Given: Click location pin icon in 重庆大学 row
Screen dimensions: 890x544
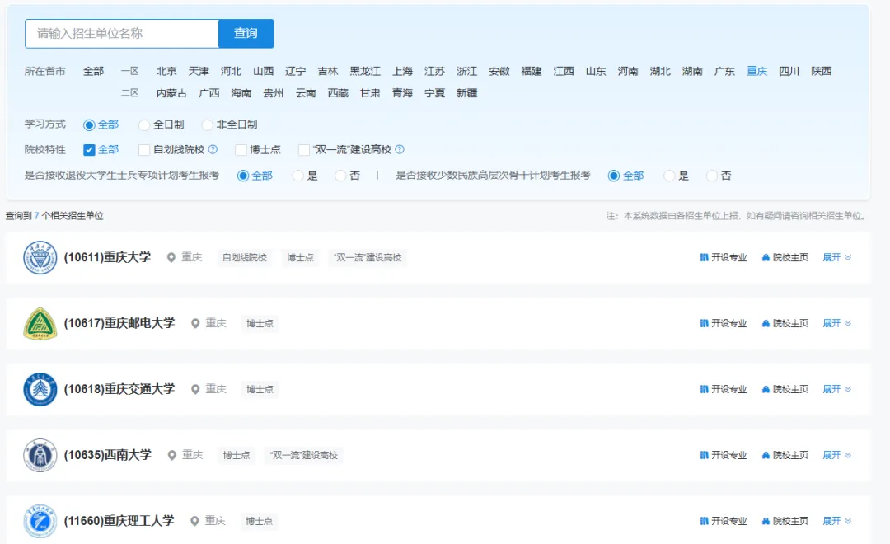Looking at the screenshot, I should click(171, 258).
